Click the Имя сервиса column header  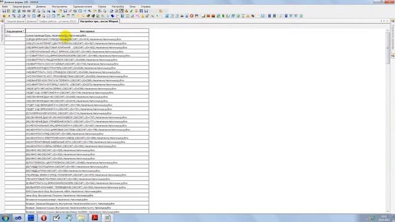(87, 31)
